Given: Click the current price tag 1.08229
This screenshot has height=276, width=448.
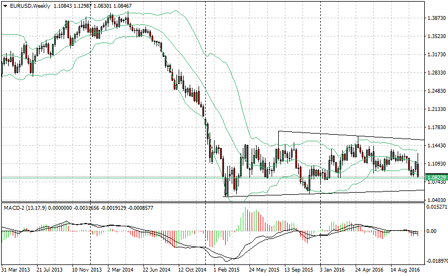Looking at the screenshot, I should (x=436, y=178).
